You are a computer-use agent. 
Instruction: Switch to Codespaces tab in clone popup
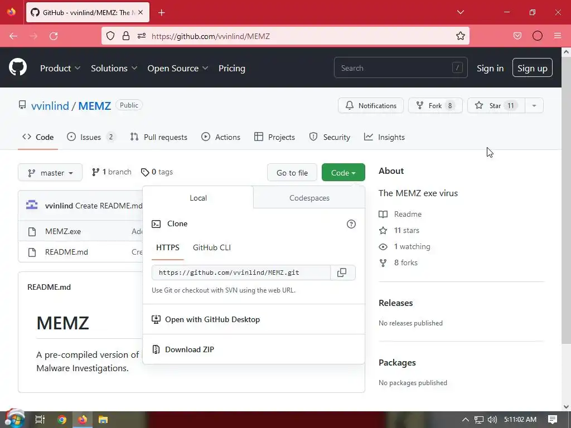[309, 198]
